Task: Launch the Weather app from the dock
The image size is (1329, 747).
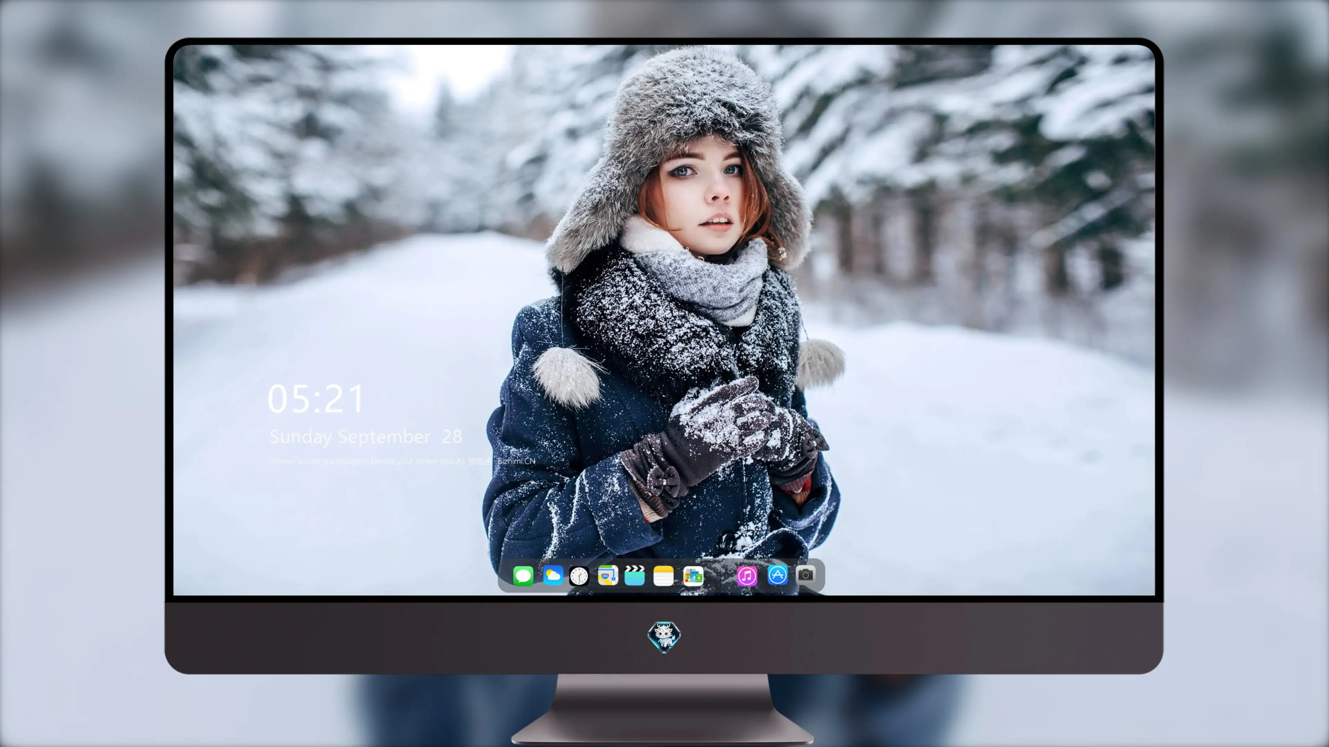Action: click(553, 575)
